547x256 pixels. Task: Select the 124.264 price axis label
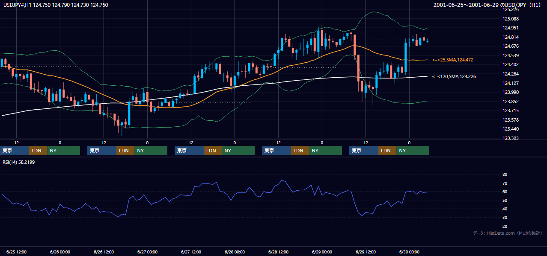pos(511,74)
